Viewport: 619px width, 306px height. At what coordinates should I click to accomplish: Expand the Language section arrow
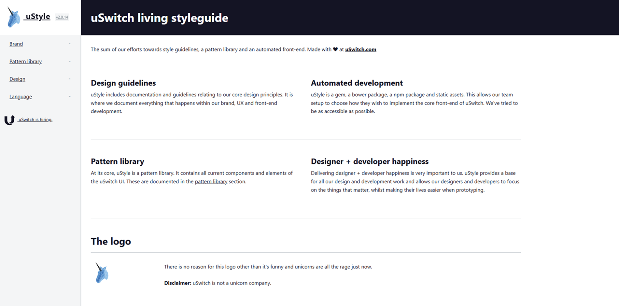tap(69, 96)
